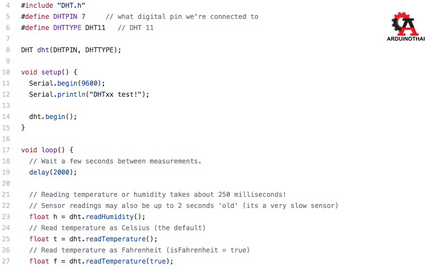Place cursor on void loop() line
447x268 pixels.
pos(47,150)
